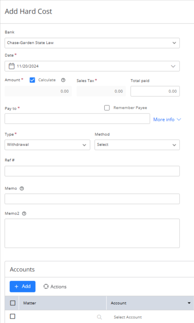
Task: Uncheck the Calculate checkbox
Action: click(32, 80)
